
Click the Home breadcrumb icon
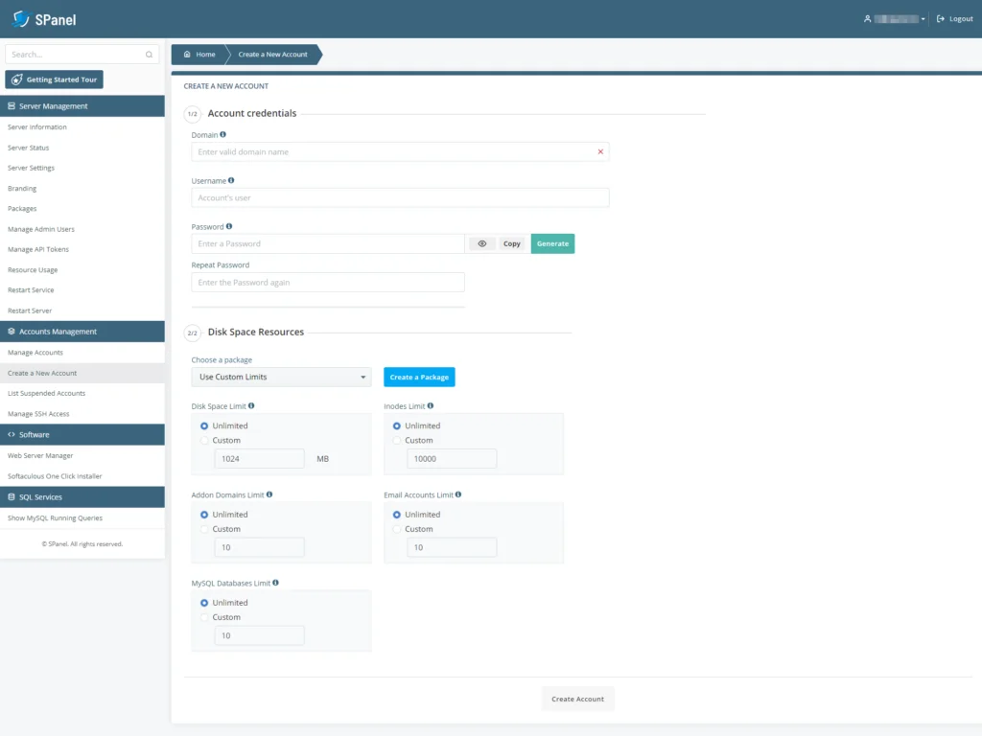[x=185, y=54]
